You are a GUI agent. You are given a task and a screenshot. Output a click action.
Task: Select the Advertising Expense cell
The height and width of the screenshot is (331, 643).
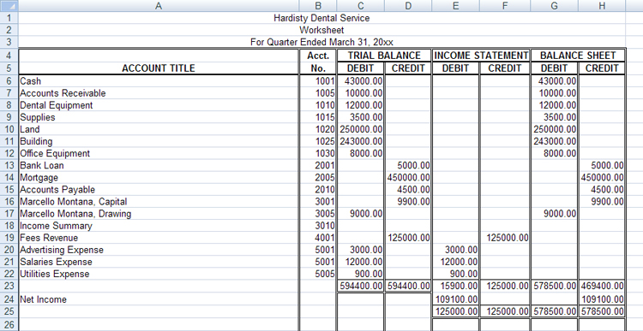(x=159, y=250)
